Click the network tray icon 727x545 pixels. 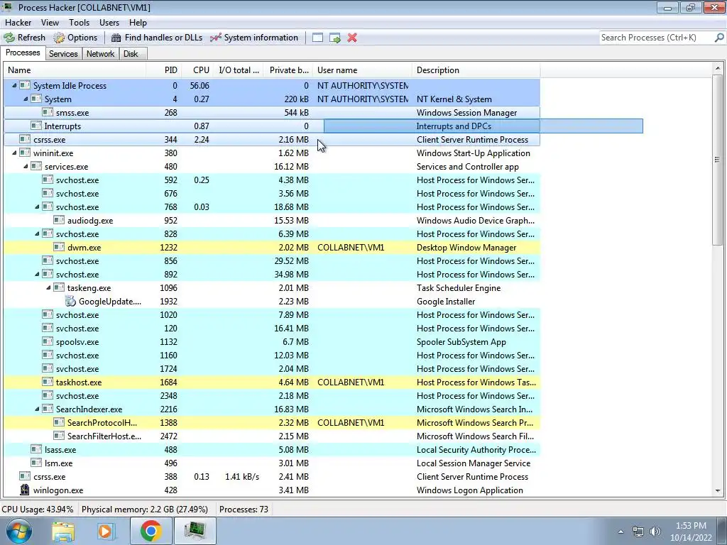(x=638, y=532)
